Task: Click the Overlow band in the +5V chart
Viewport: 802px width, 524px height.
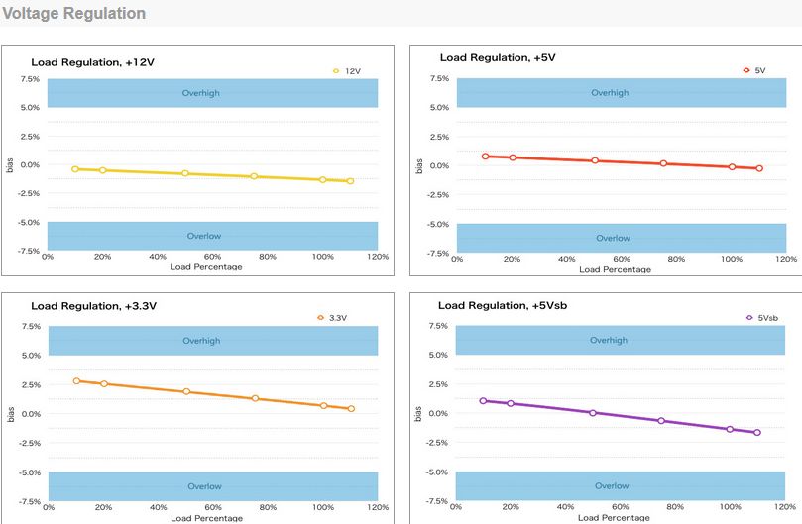Action: [613, 238]
